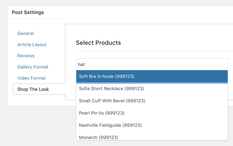233x146 pixels.
Task: Click the active Shop The Look tab
Action: 39,89
